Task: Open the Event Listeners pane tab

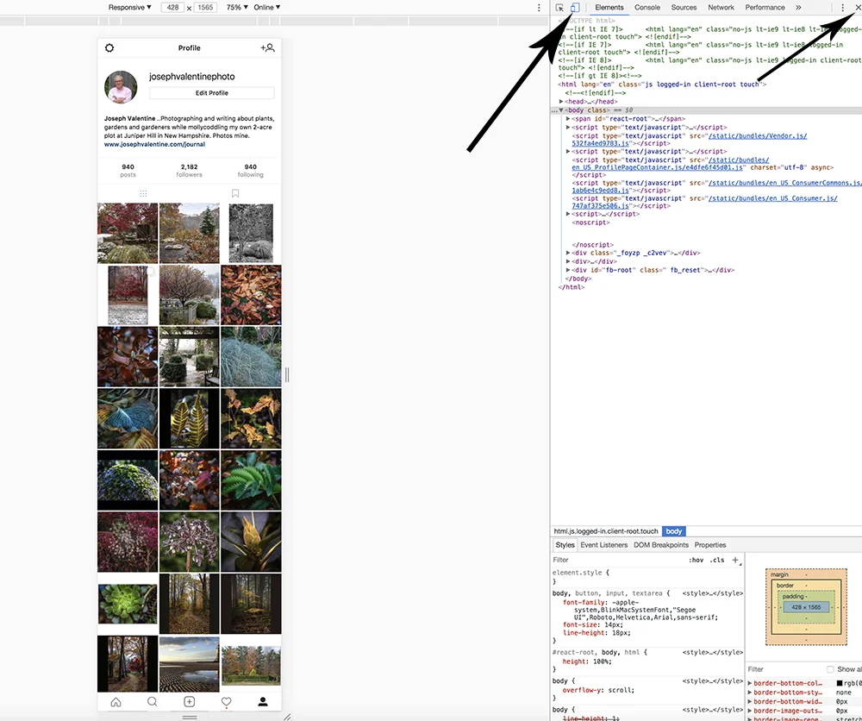Action: pos(603,545)
